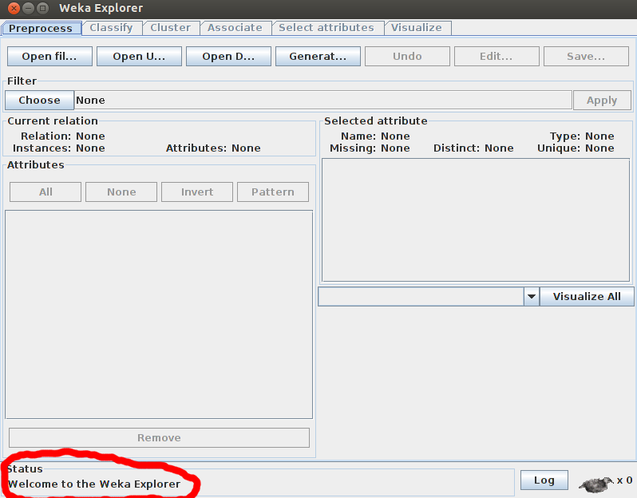The image size is (637, 498).
Task: Click the 'Type: None' text
Action: click(582, 136)
